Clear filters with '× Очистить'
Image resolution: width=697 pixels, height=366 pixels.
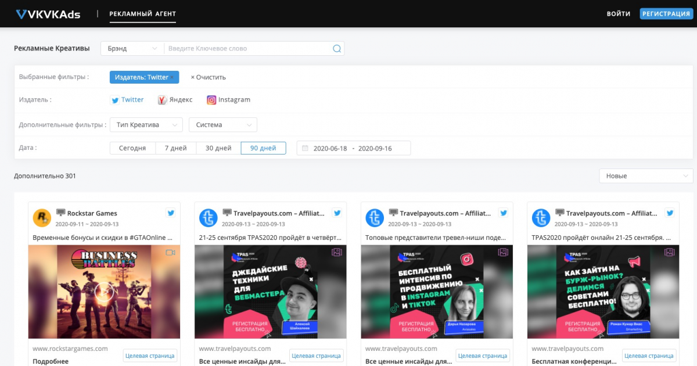[208, 77]
